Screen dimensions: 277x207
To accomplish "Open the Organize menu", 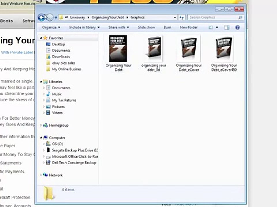I will 51,28.
